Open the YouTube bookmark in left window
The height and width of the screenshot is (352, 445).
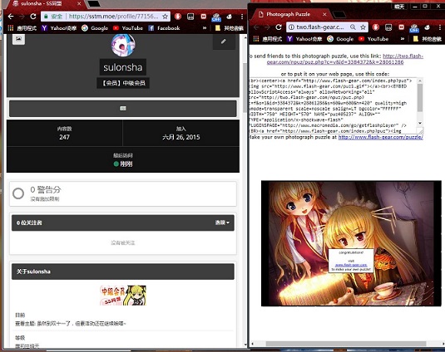pos(128,28)
